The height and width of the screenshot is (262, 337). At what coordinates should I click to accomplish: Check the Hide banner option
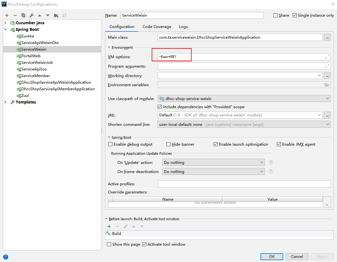(169, 144)
